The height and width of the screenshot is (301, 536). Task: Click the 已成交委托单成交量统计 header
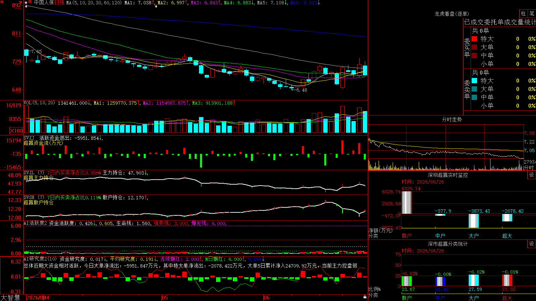pyautogui.click(x=500, y=22)
